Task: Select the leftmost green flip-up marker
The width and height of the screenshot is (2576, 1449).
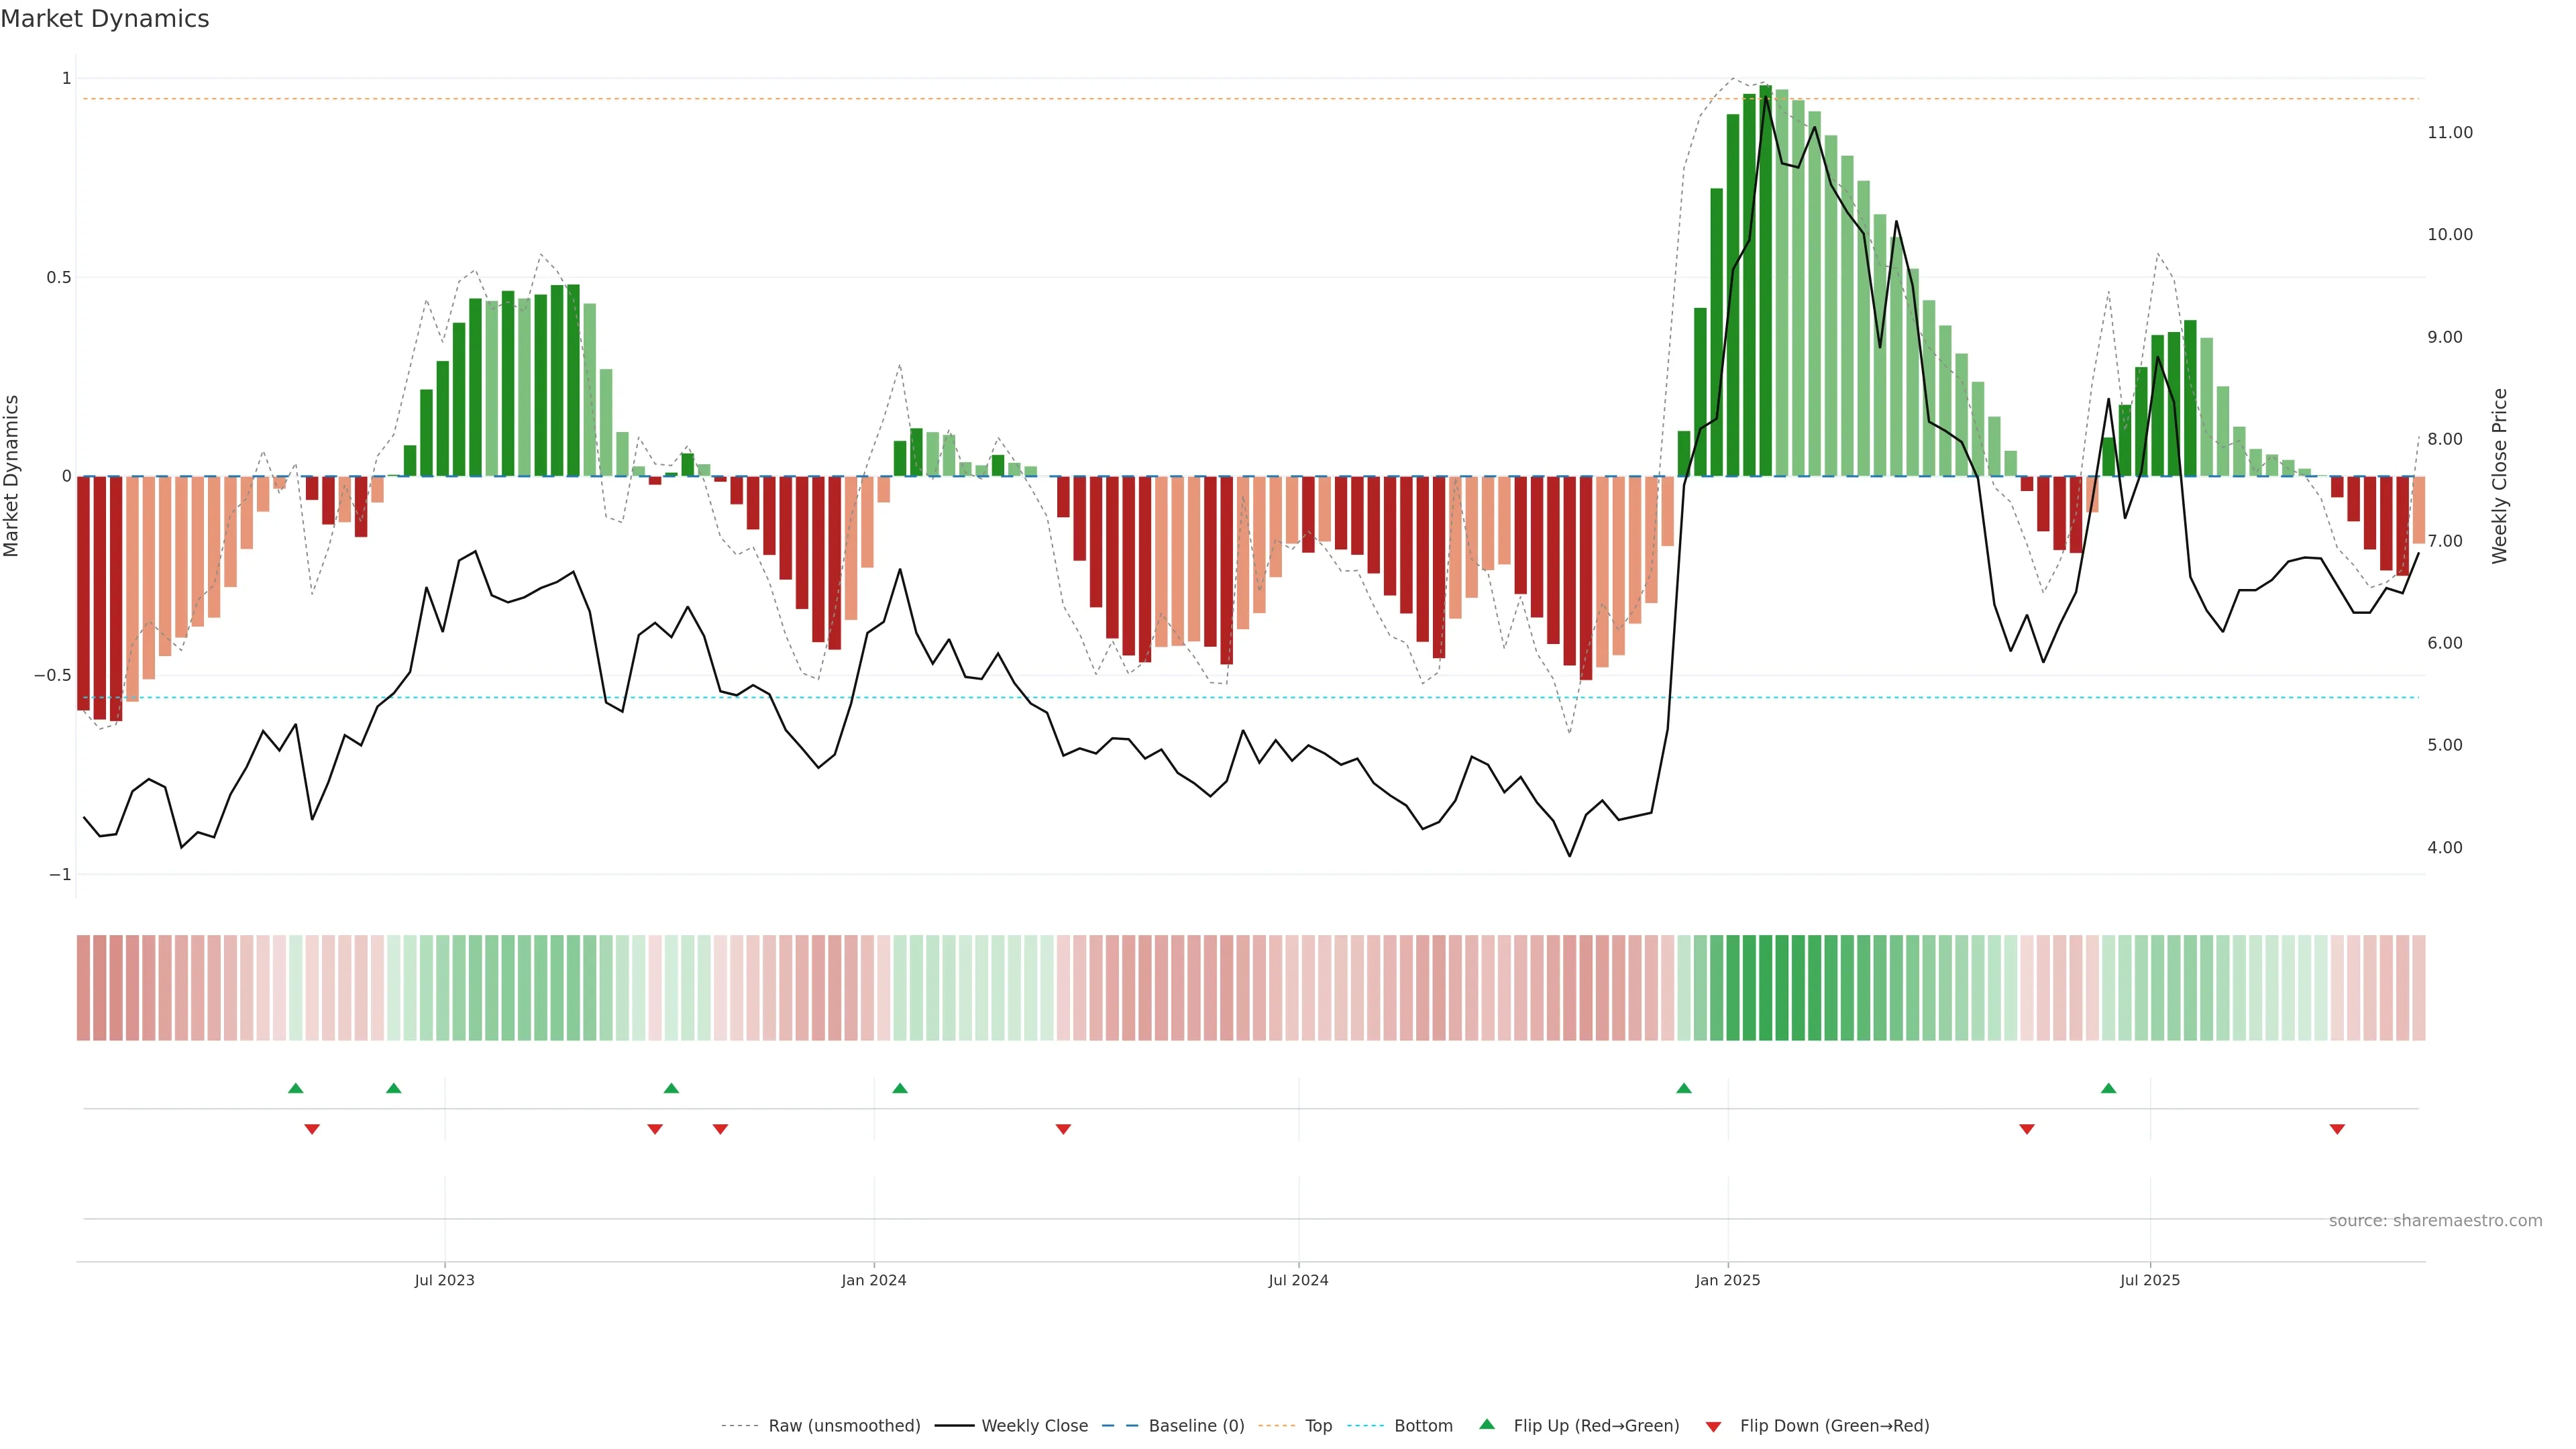Action: (295, 1088)
